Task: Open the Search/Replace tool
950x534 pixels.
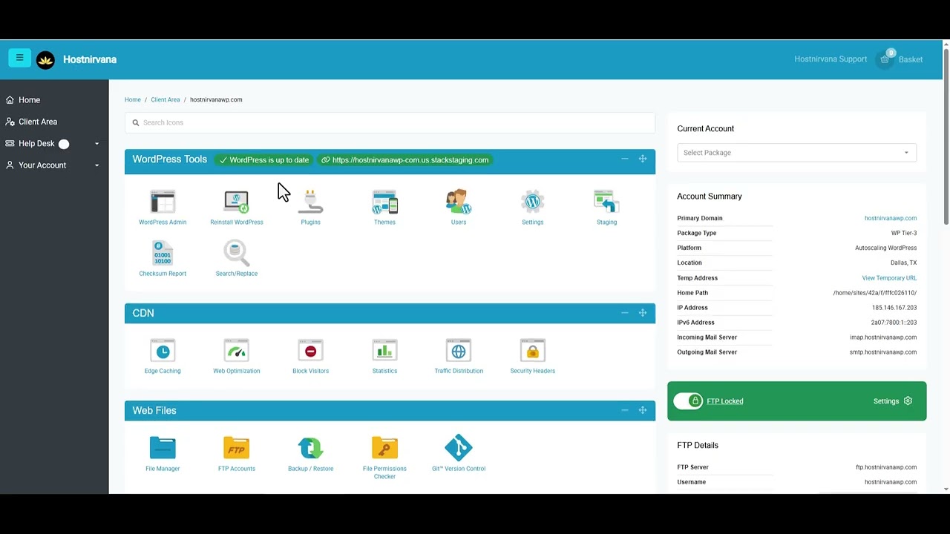Action: tap(236, 253)
